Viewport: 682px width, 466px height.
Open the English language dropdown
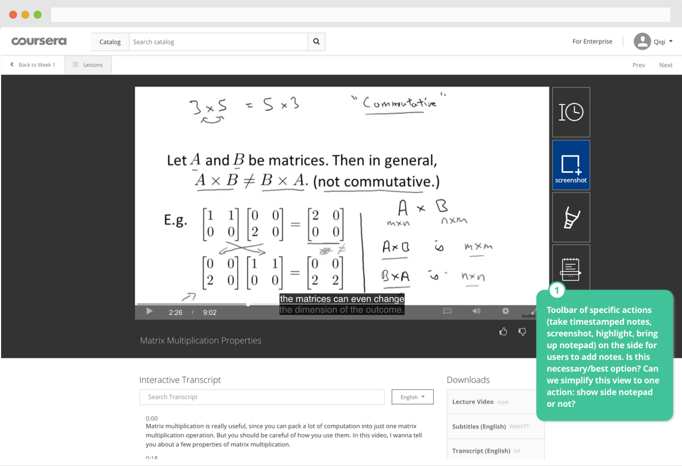click(413, 397)
